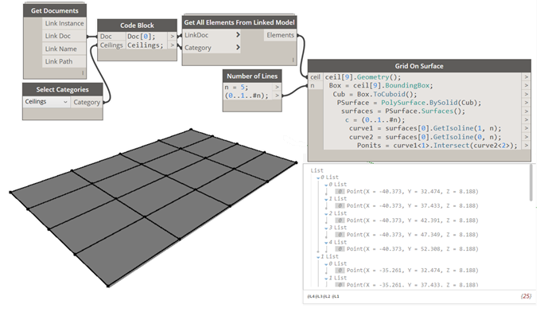Viewport: 544px width, 312px height.
Task: Click the LinkDoc input port
Action: coord(212,35)
